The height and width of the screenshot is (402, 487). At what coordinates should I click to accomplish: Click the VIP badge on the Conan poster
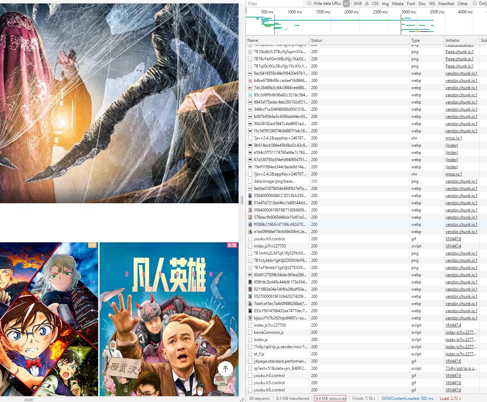click(92, 245)
